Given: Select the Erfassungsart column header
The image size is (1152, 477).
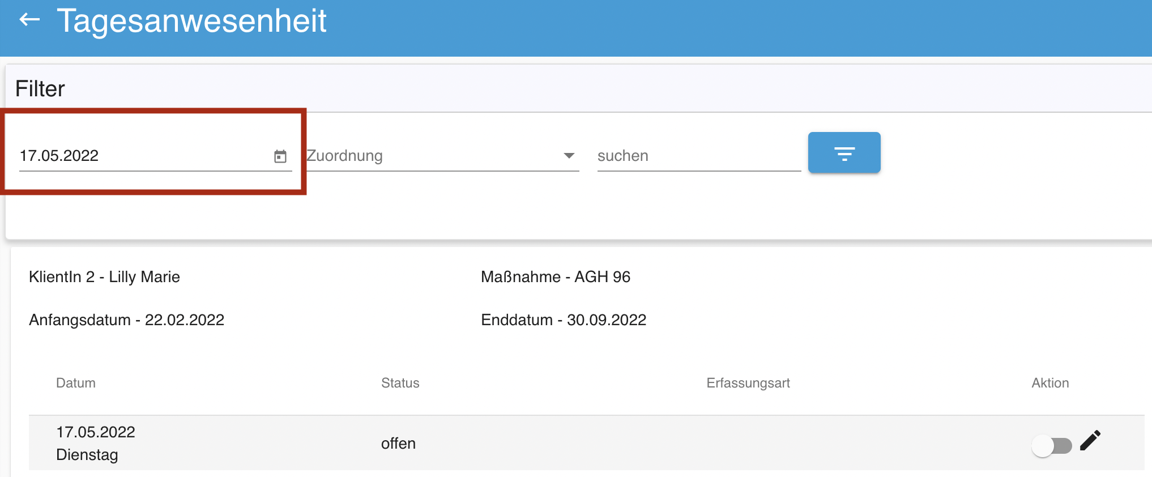Looking at the screenshot, I should coord(748,383).
